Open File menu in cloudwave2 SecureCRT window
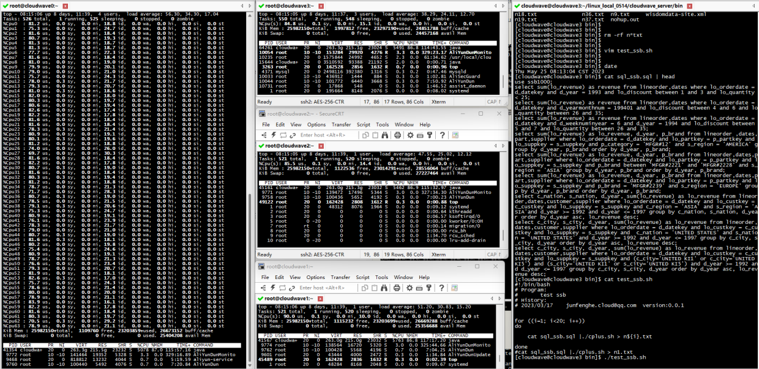Viewport: 759px width, 369px height. click(266, 125)
